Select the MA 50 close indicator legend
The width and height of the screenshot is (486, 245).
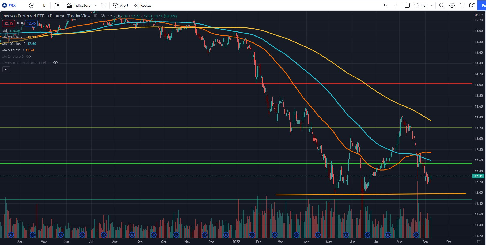pos(13,50)
